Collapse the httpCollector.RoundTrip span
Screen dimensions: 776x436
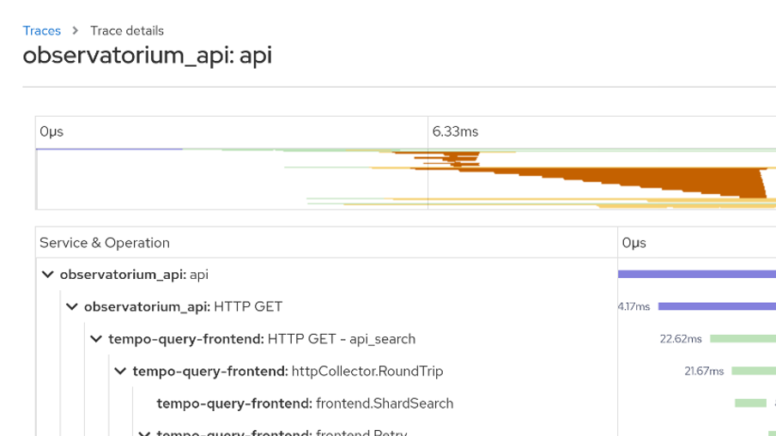[120, 371]
